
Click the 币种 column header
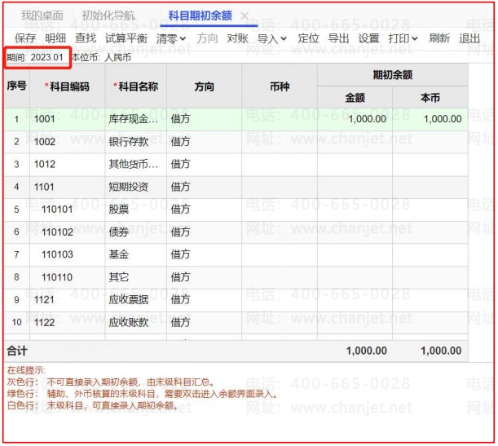tap(280, 86)
